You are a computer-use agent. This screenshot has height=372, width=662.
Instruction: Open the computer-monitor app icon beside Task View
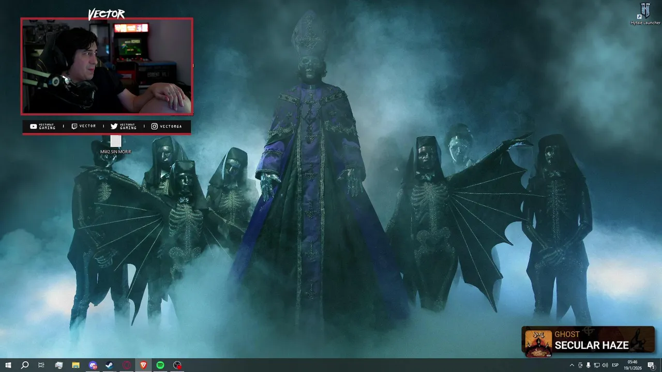tap(58, 365)
